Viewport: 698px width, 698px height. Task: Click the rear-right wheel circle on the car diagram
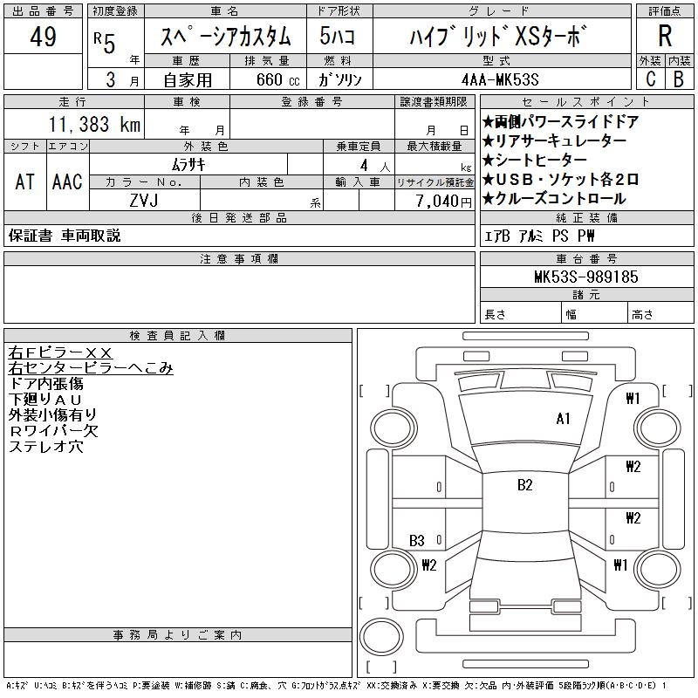tap(658, 569)
